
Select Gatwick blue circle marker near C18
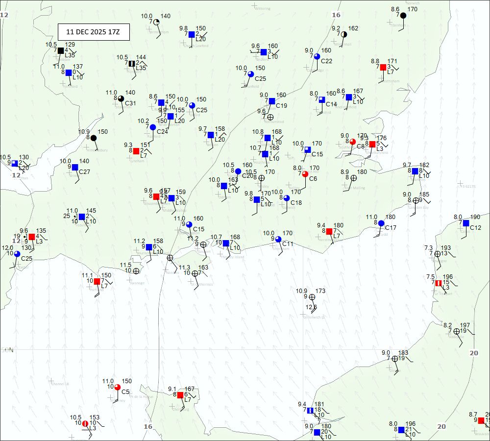coord(287,198)
